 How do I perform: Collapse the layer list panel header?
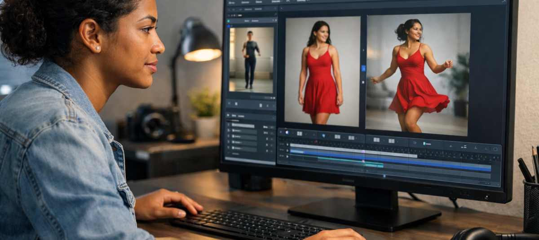click(x=229, y=116)
